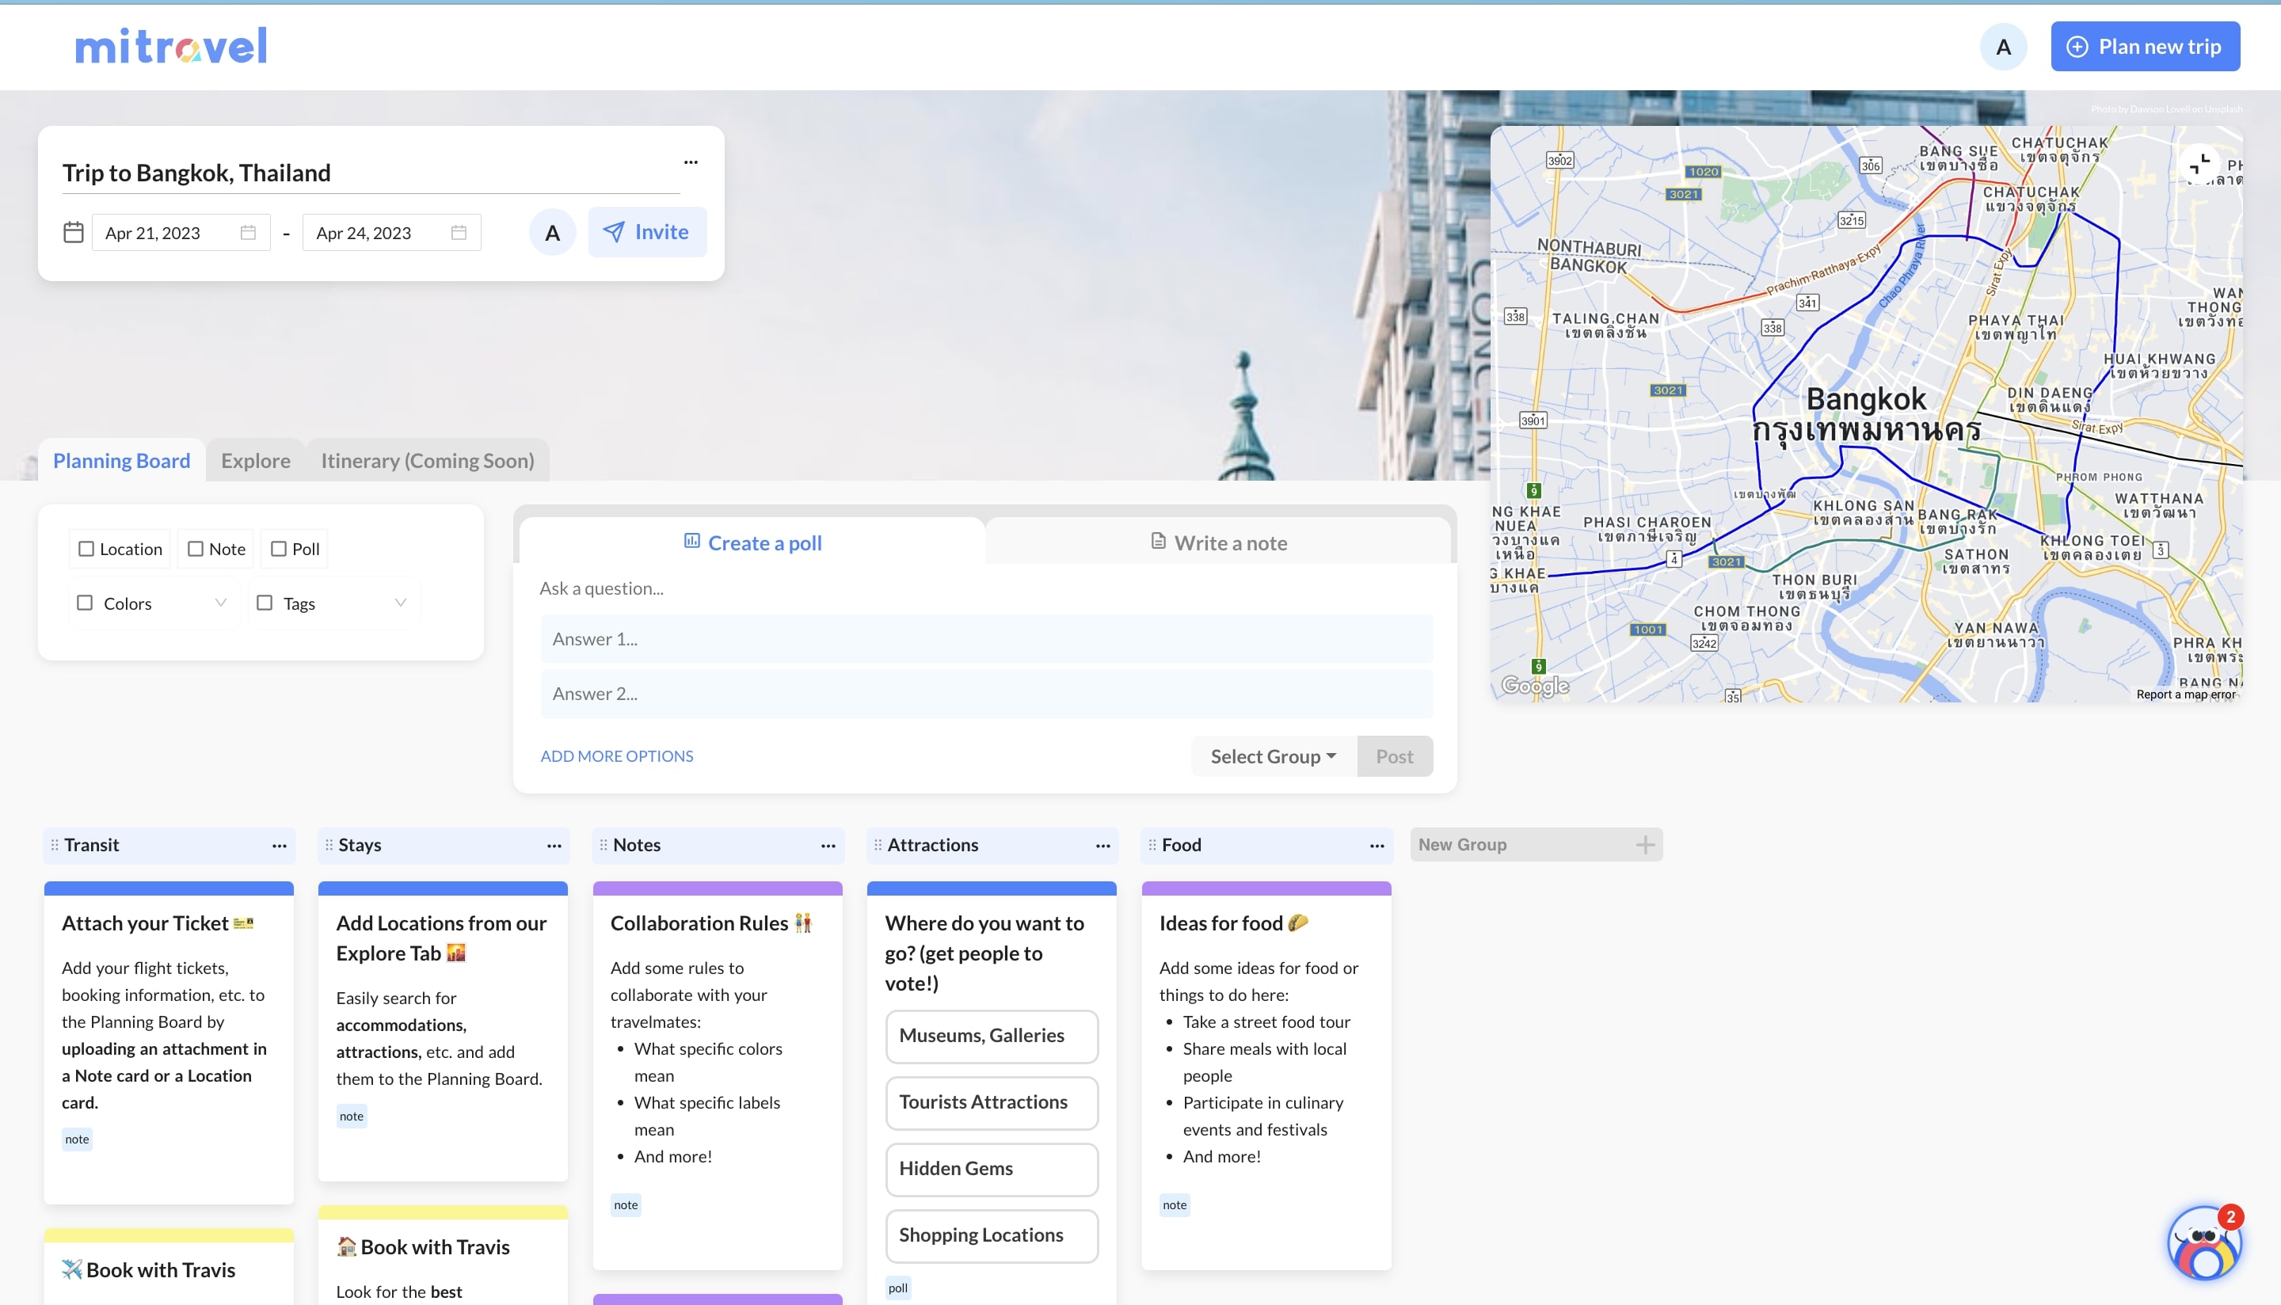Screen dimensions: 2281x1305
Task: Click the ADD MORE OPTIONS link
Action: pos(617,755)
